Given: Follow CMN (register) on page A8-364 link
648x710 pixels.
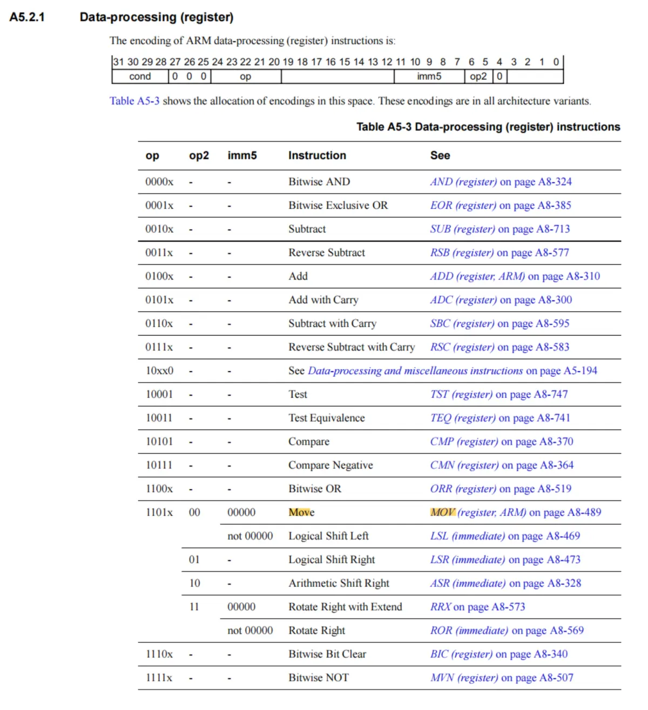Looking at the screenshot, I should (502, 466).
